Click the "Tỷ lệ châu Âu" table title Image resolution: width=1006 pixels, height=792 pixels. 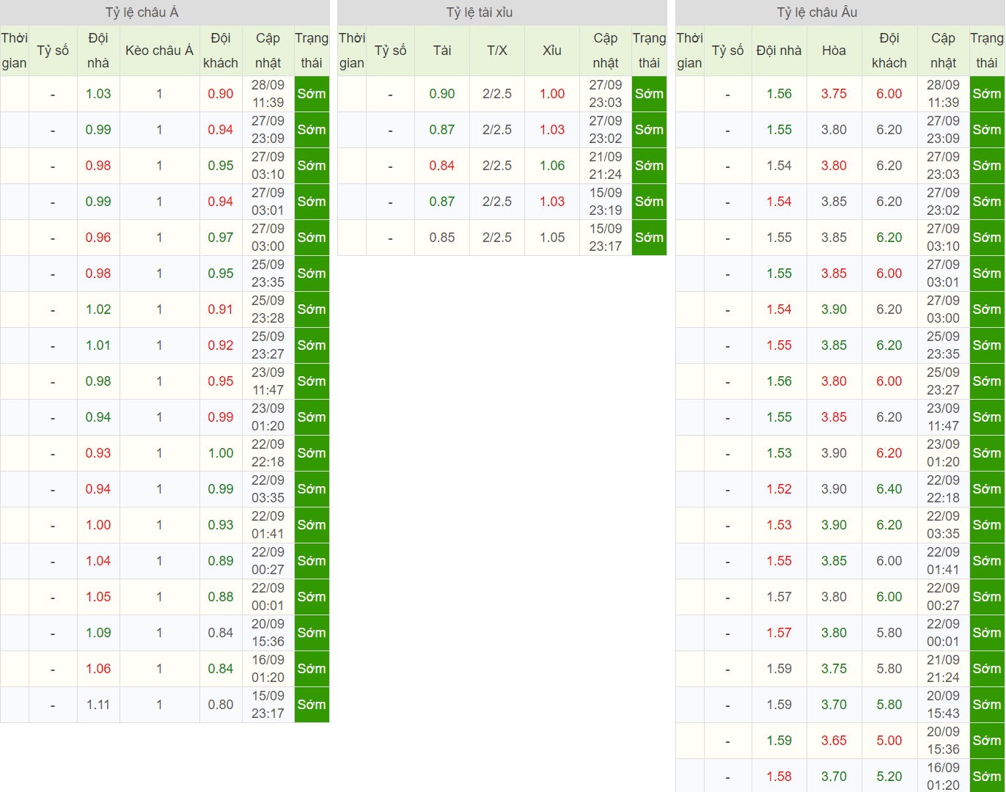pos(817,12)
